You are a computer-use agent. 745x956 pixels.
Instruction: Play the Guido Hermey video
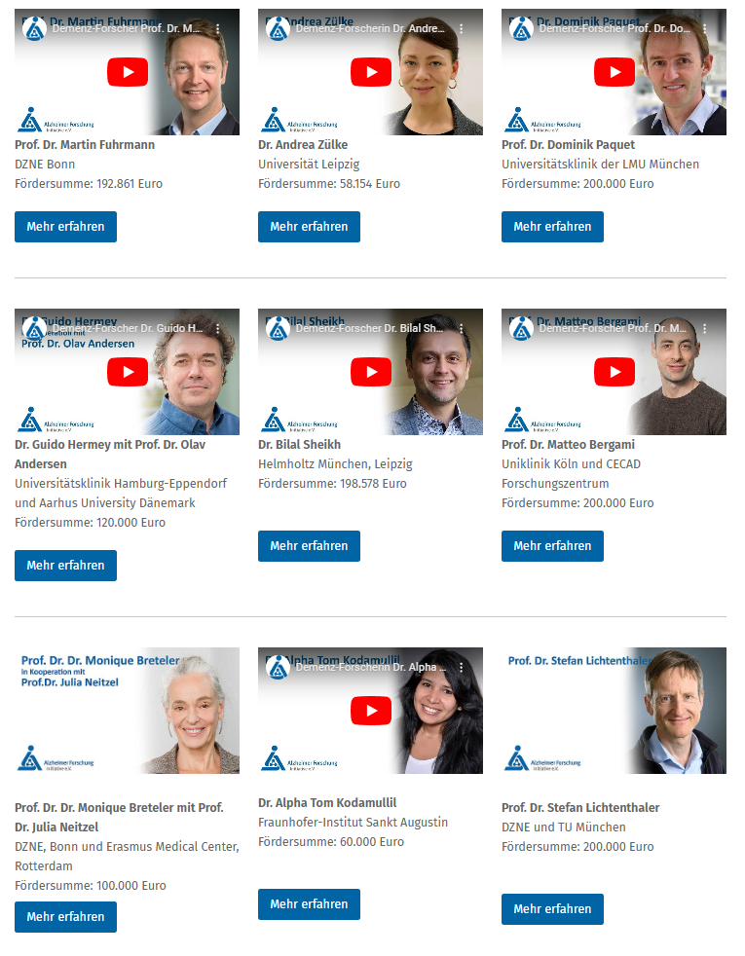(128, 372)
